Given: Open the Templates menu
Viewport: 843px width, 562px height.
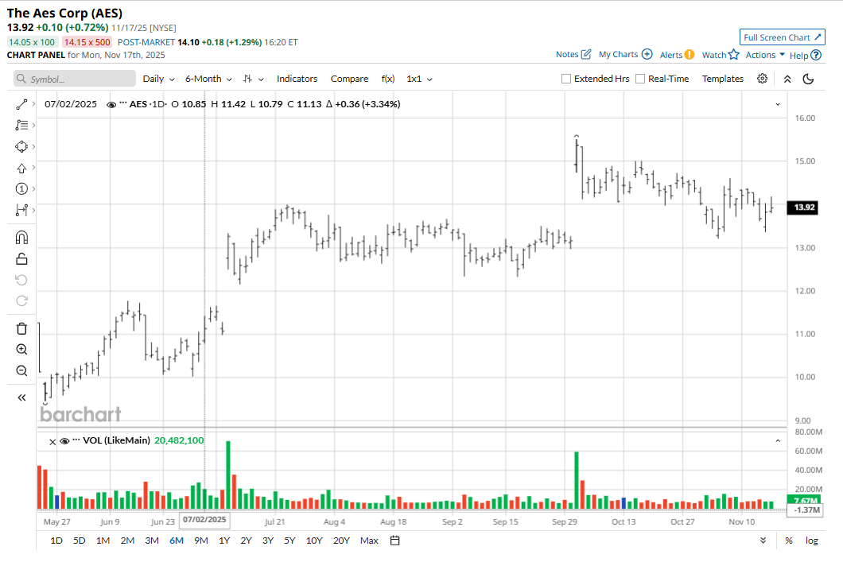Looking at the screenshot, I should (723, 79).
